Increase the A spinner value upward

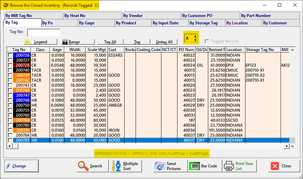(195, 36)
